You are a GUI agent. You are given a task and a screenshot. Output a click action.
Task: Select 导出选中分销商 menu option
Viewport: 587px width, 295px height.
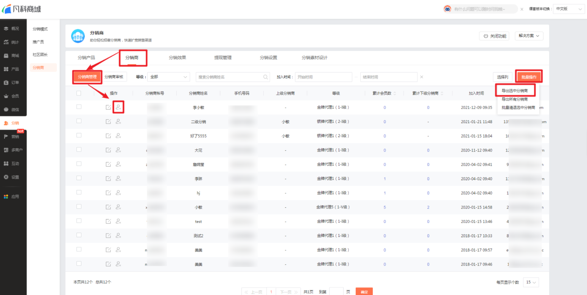(x=514, y=91)
